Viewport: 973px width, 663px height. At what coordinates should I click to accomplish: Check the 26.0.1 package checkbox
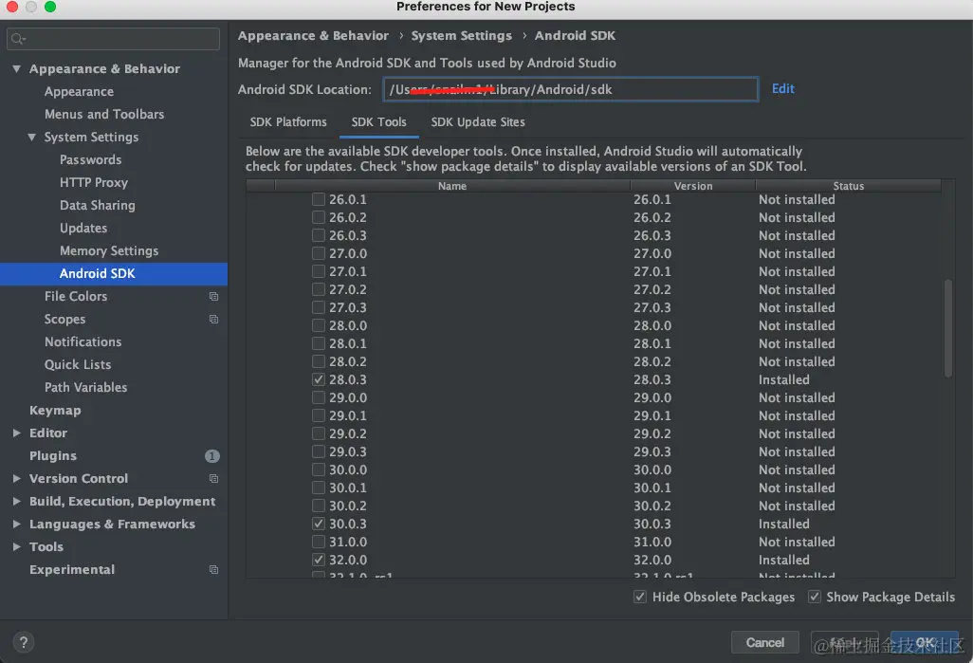[x=319, y=199]
